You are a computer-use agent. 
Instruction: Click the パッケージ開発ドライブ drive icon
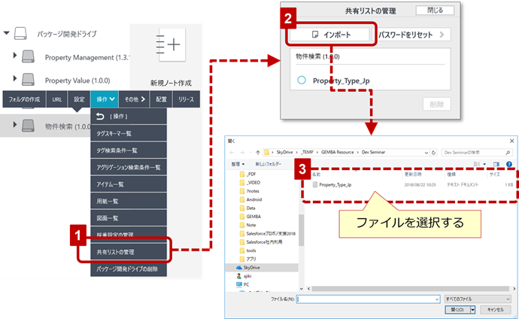[20, 33]
